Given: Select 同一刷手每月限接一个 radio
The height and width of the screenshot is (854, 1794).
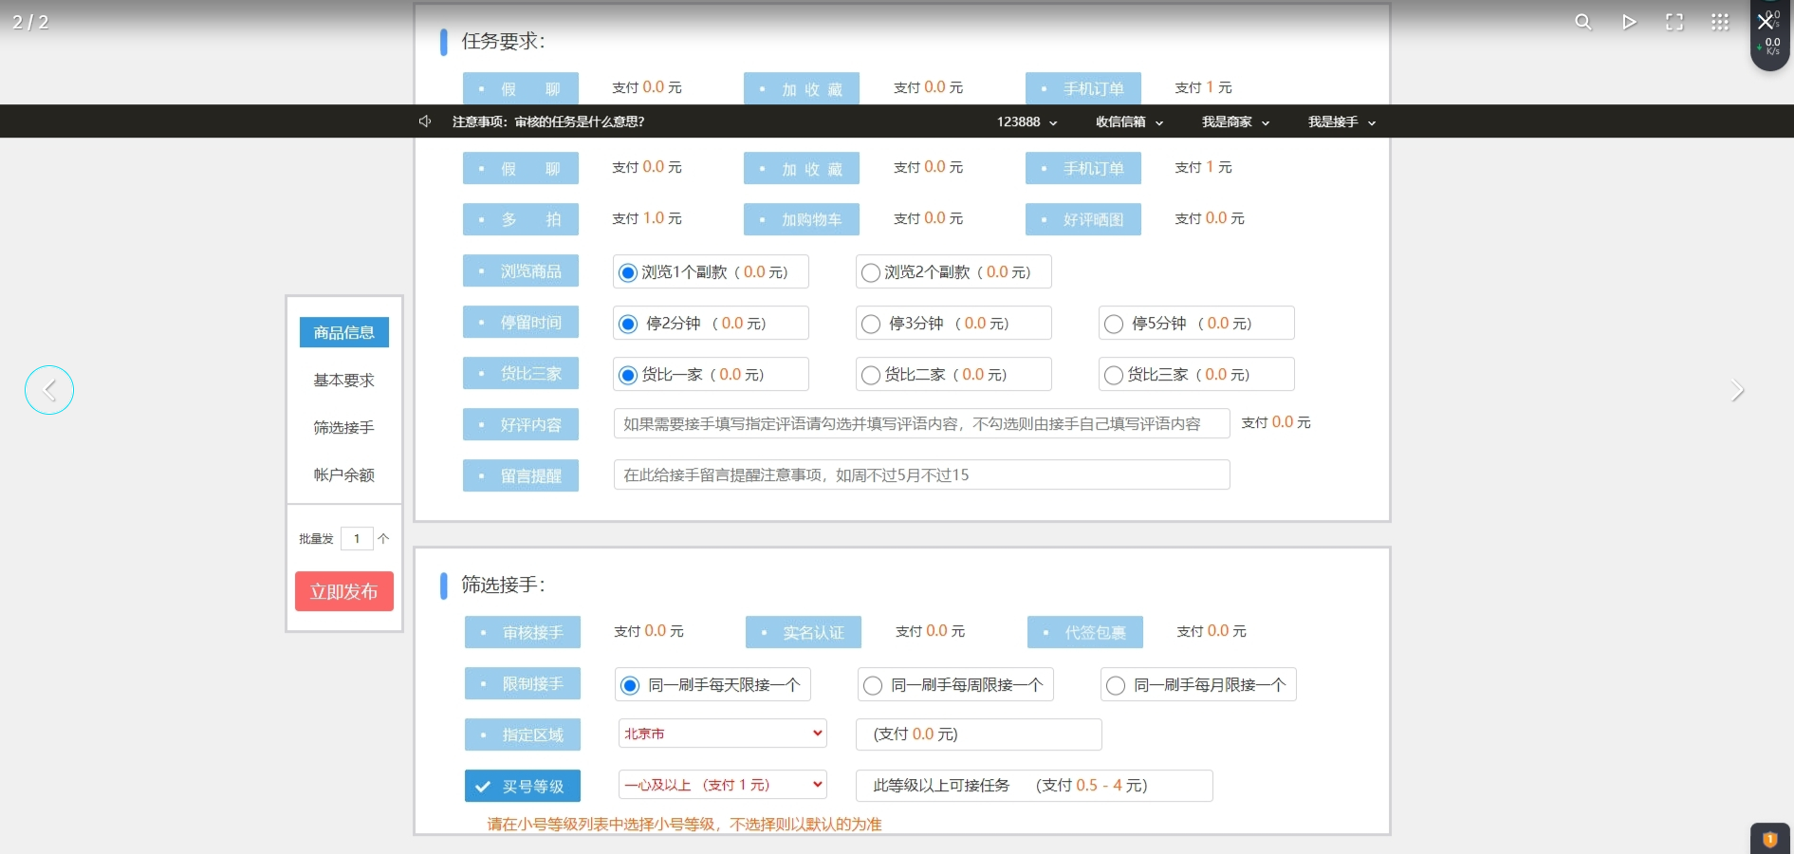Looking at the screenshot, I should (x=1115, y=685).
